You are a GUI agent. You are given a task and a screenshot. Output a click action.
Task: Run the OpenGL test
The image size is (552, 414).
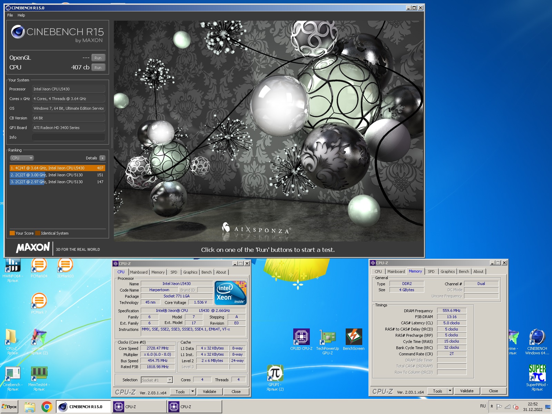98,58
